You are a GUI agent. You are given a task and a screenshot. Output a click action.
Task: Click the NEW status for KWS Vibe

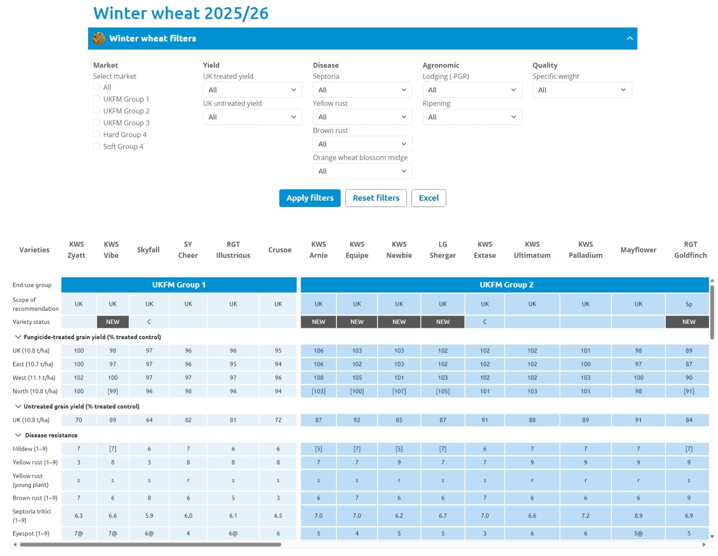[x=112, y=322]
